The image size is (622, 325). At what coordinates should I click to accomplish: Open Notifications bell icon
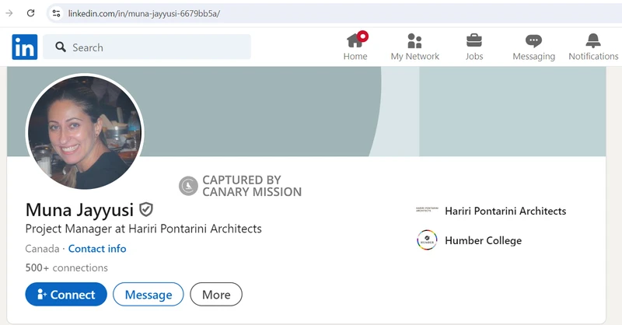coord(593,40)
